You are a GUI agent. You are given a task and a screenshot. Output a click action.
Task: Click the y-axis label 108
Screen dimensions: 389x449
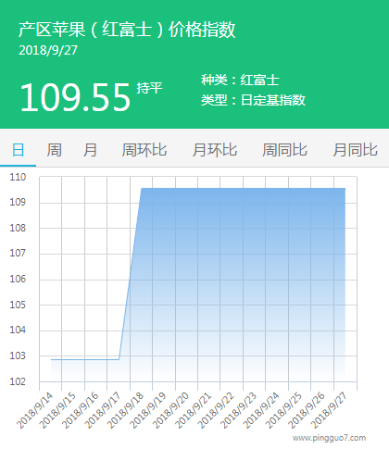(18, 228)
